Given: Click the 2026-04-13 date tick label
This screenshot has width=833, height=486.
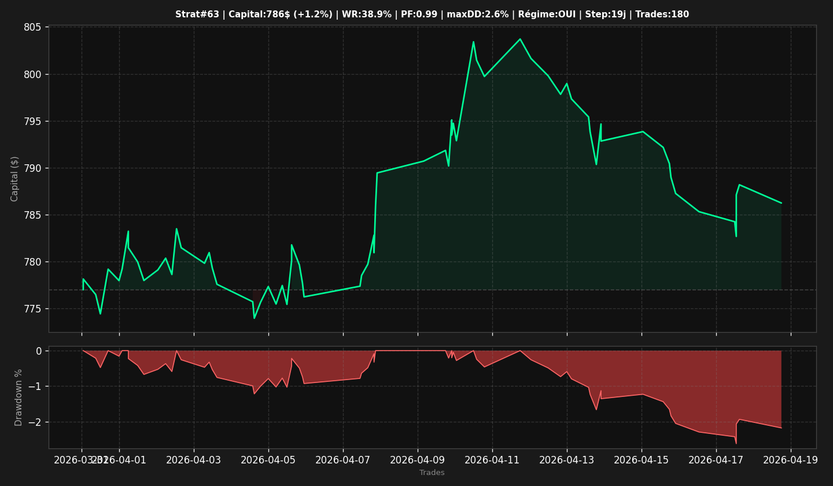Looking at the screenshot, I should 567,460.
